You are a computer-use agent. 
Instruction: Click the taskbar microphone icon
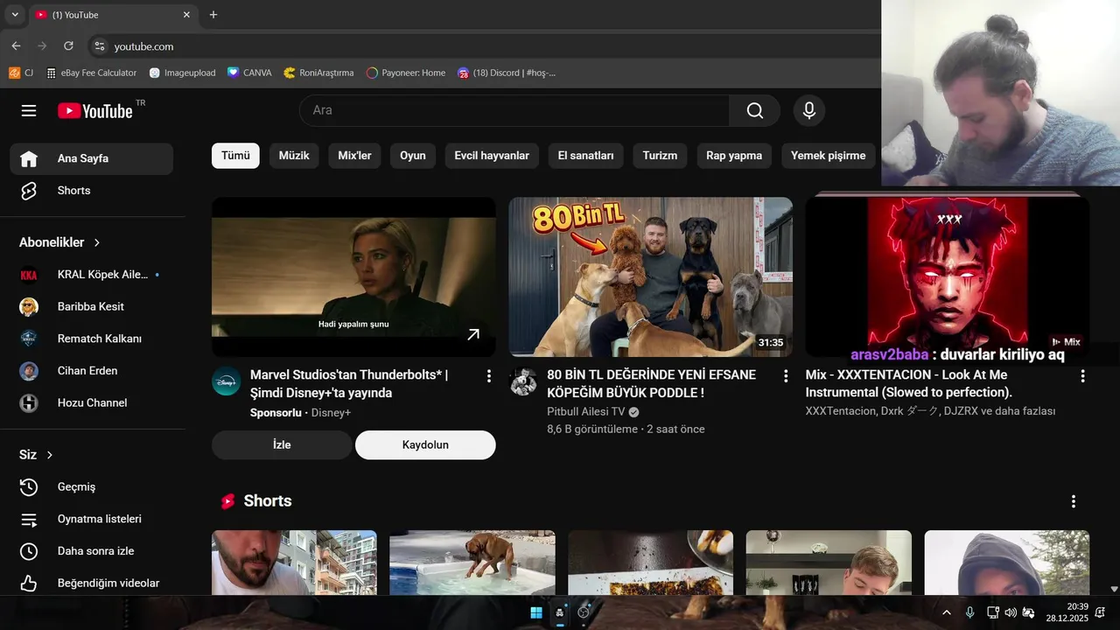click(x=969, y=612)
